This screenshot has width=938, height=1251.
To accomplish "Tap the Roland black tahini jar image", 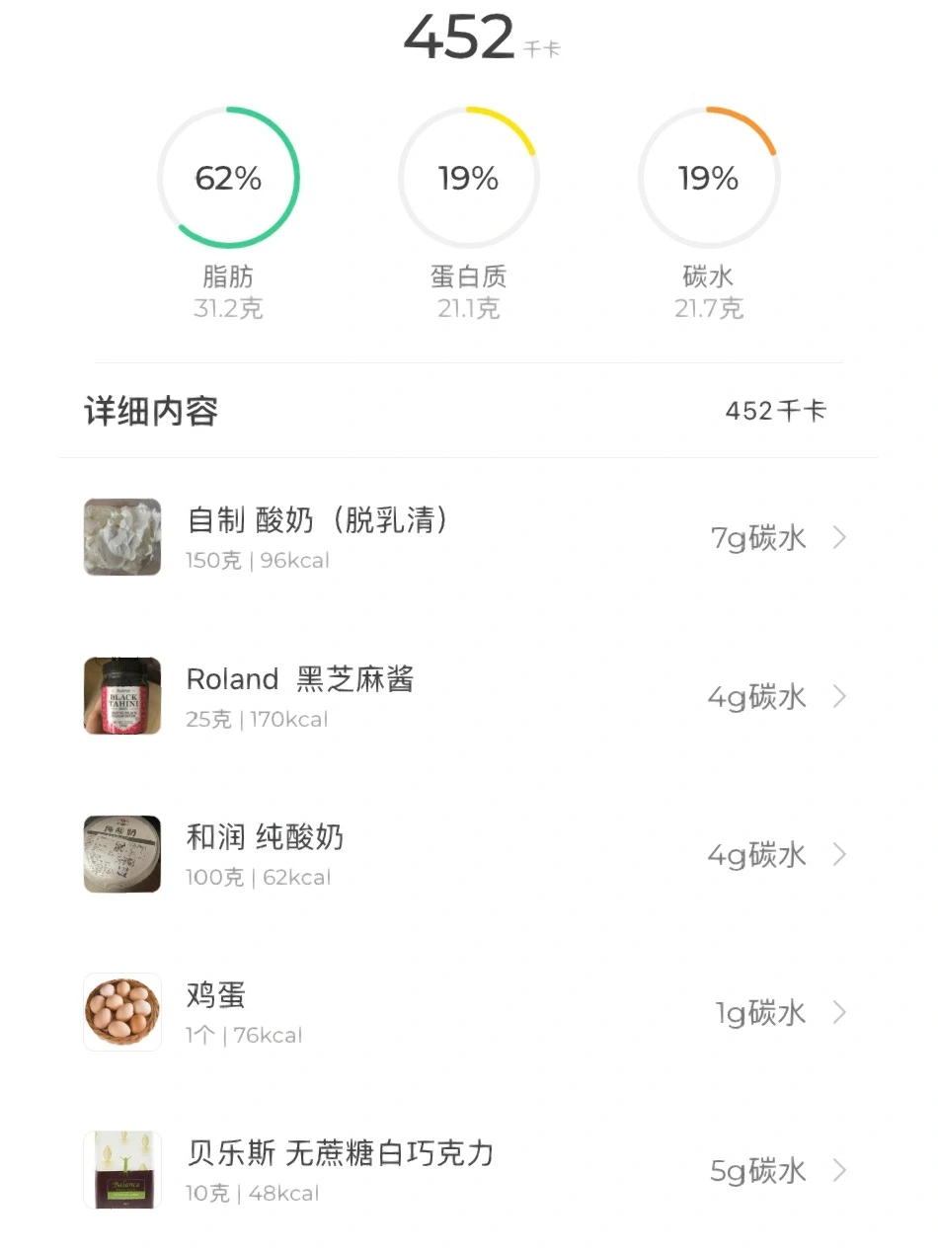I will click(x=122, y=696).
